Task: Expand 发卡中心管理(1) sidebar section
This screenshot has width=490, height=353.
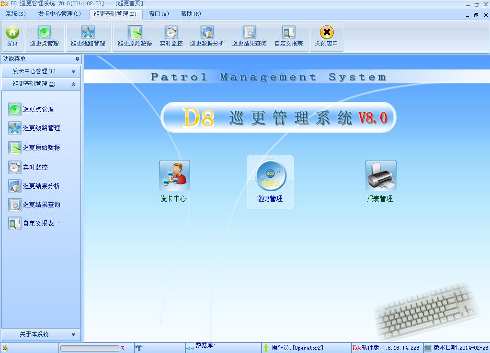Action: click(41, 71)
